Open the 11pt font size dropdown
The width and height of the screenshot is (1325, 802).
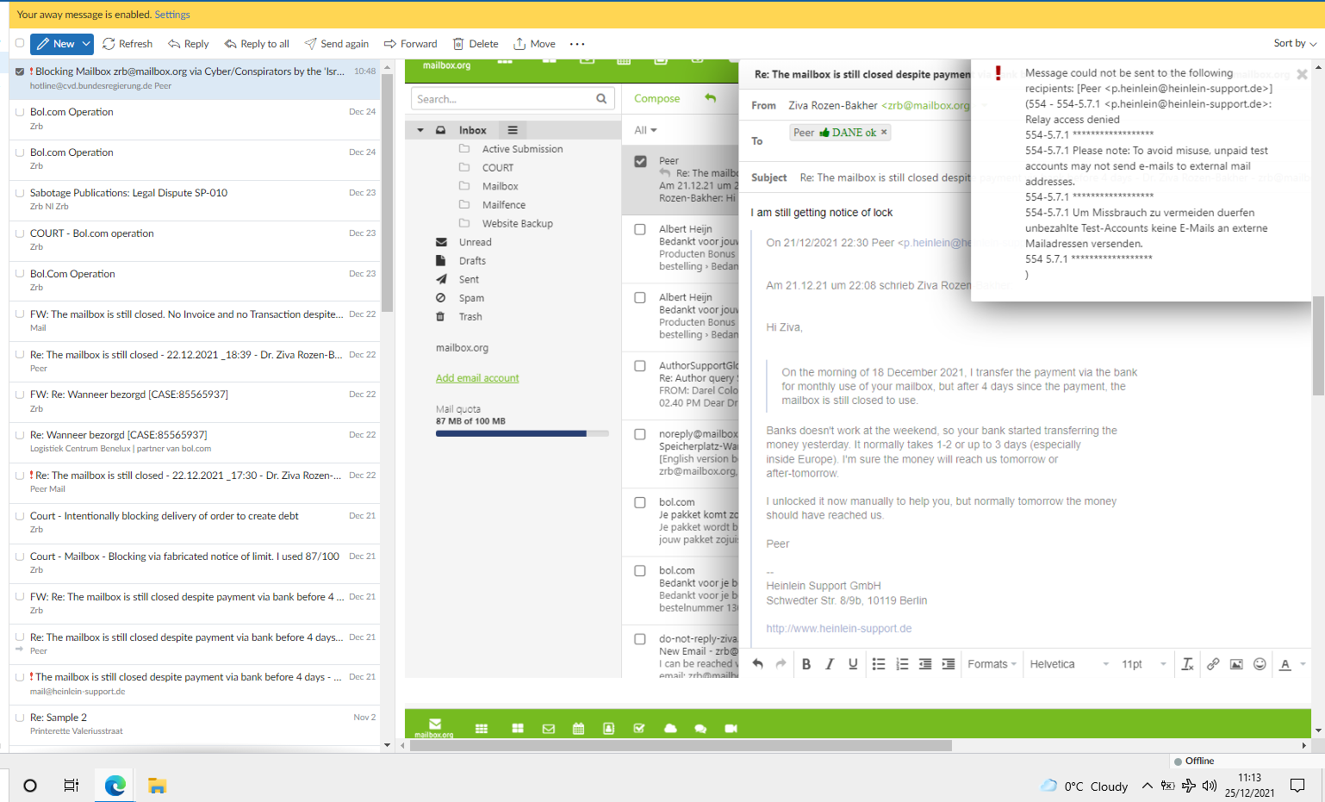[1143, 664]
